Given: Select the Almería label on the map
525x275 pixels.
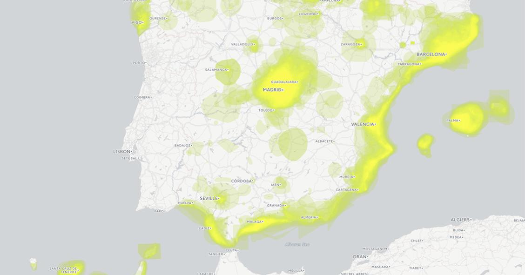Looking at the screenshot, I should click(310, 216).
